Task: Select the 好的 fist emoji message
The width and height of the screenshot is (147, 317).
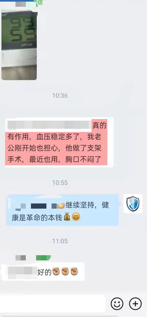Action: point(43,272)
